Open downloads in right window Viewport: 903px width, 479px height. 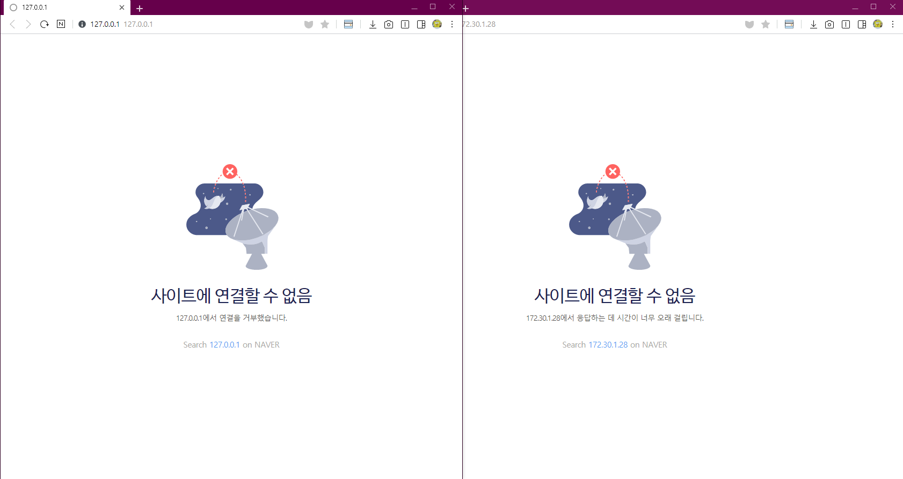coord(813,24)
